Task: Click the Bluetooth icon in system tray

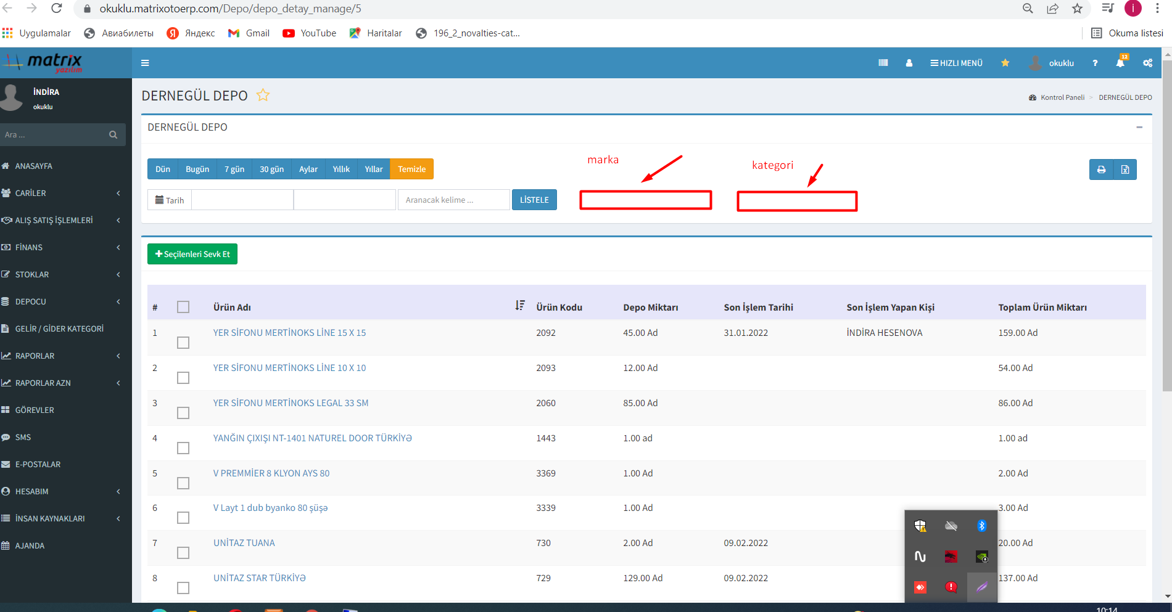Action: click(x=981, y=526)
